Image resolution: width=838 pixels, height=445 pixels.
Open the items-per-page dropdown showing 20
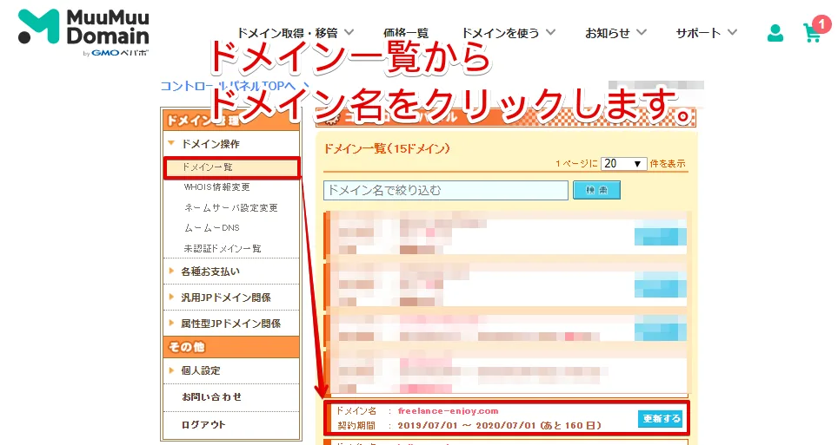[x=623, y=164]
